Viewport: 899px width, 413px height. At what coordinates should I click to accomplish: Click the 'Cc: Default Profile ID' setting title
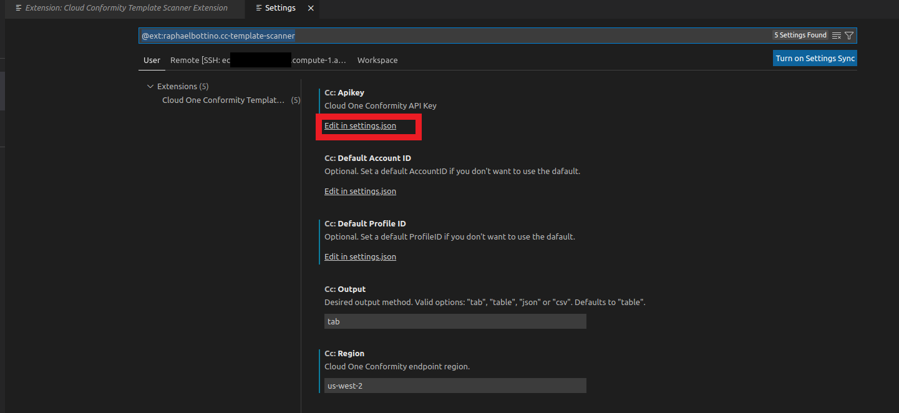pyautogui.click(x=365, y=224)
